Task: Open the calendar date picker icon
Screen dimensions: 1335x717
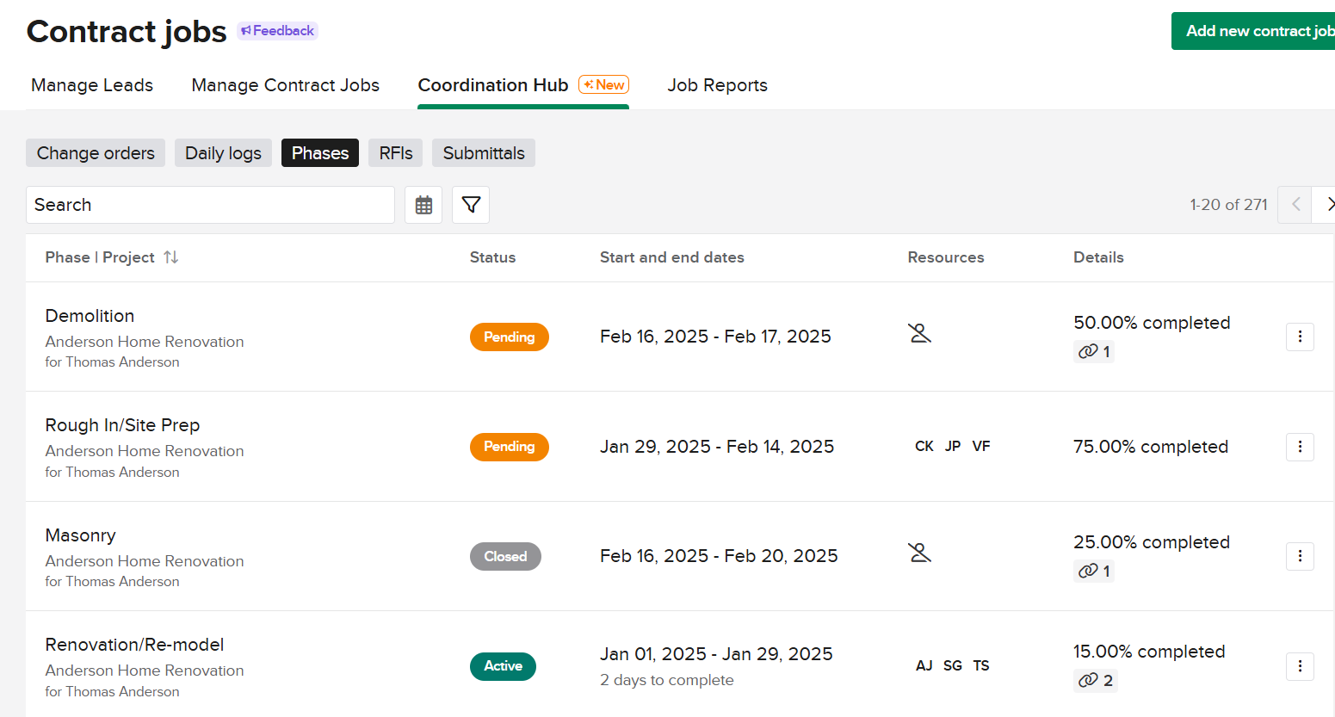Action: click(x=423, y=205)
